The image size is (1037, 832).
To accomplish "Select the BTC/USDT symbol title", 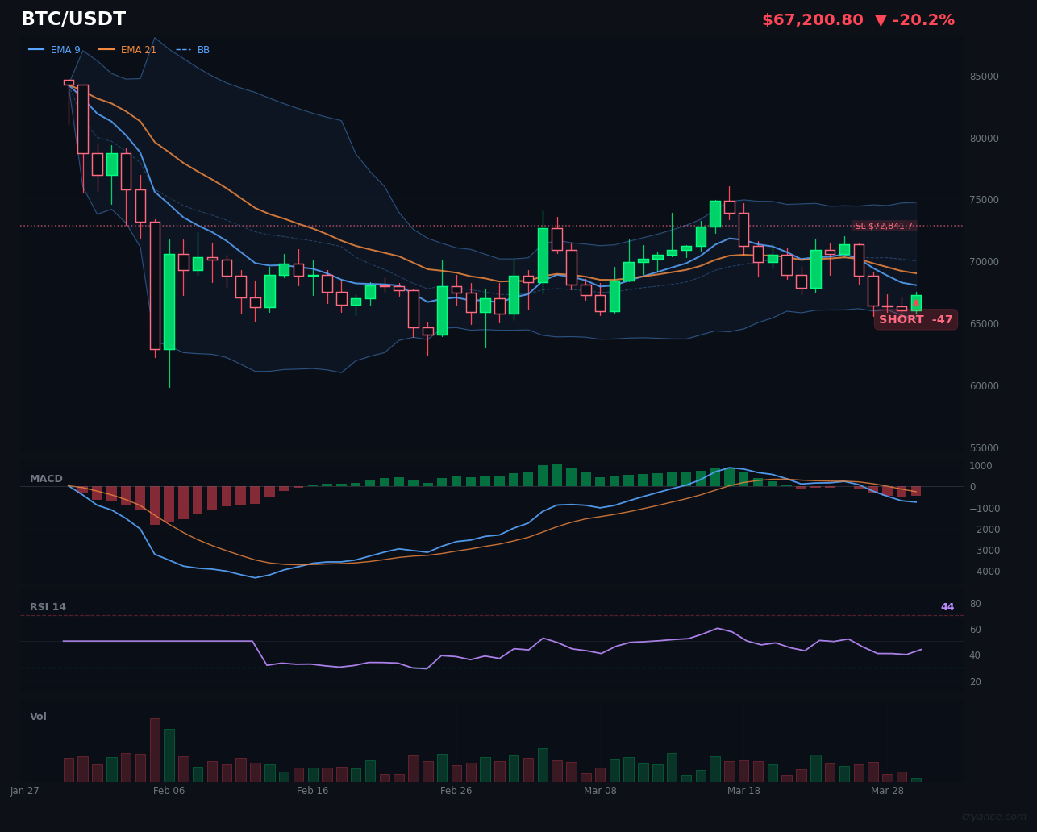I will pos(73,18).
